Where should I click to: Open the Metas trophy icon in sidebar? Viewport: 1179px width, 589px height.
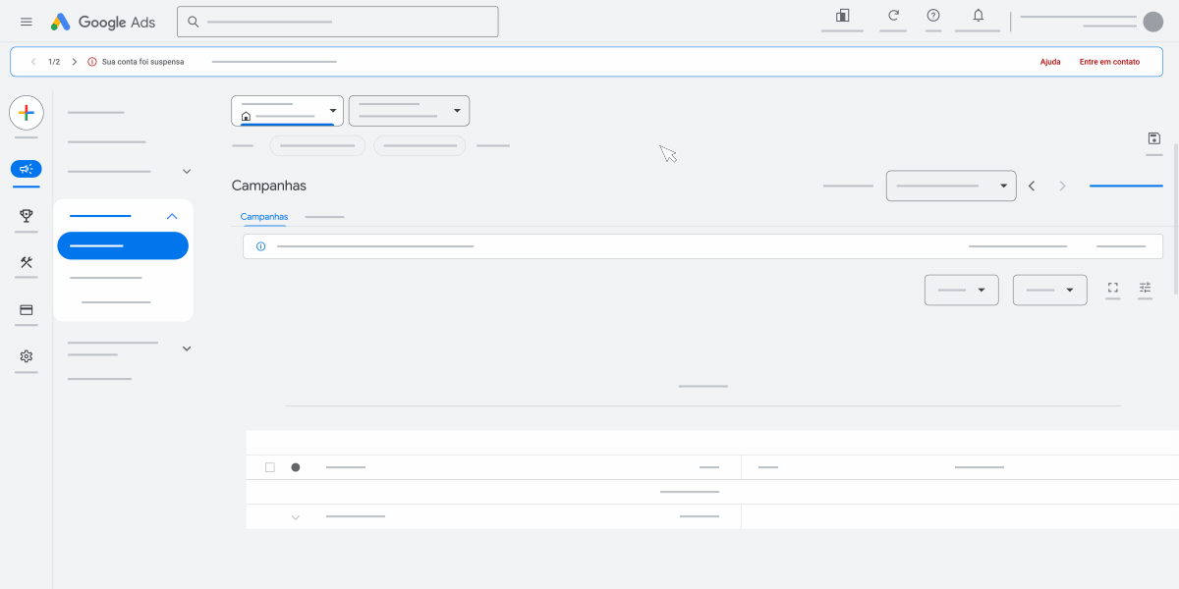point(26,216)
